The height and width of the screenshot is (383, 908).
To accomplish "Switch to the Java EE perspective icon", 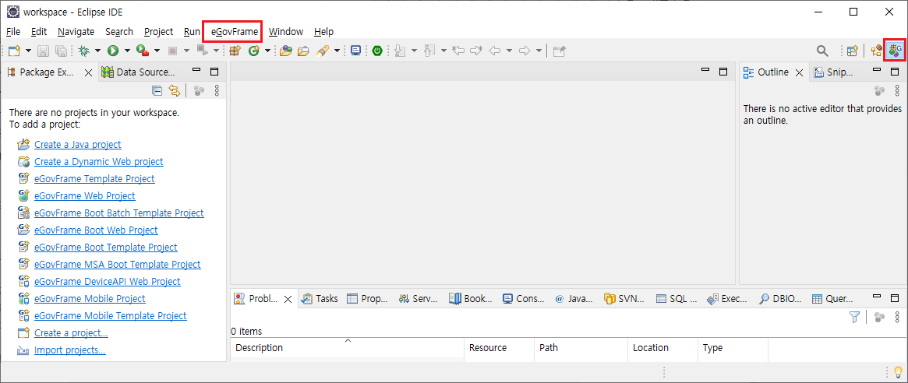I will coord(877,51).
